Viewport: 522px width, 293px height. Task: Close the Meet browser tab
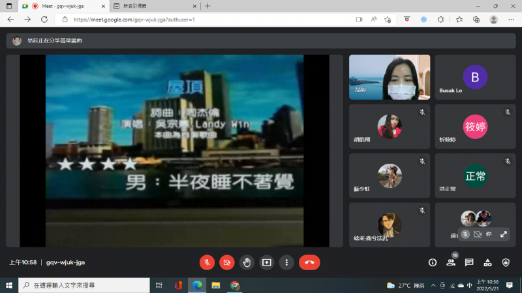coord(103,6)
